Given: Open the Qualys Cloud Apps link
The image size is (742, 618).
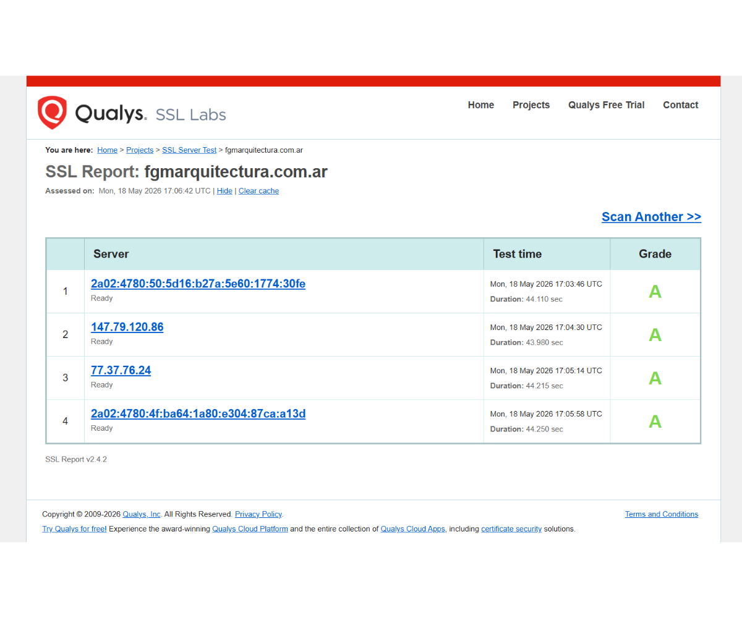Looking at the screenshot, I should coord(413,529).
